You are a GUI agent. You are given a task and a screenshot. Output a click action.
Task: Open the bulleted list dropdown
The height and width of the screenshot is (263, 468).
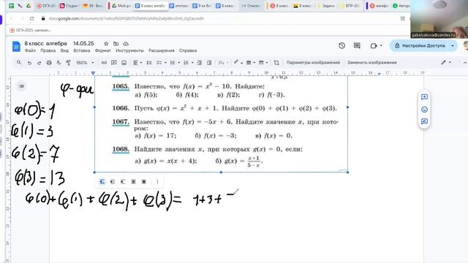click(175, 63)
